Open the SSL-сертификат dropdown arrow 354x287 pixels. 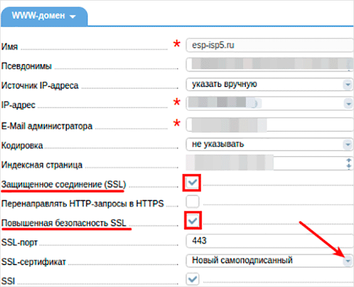[348, 261]
